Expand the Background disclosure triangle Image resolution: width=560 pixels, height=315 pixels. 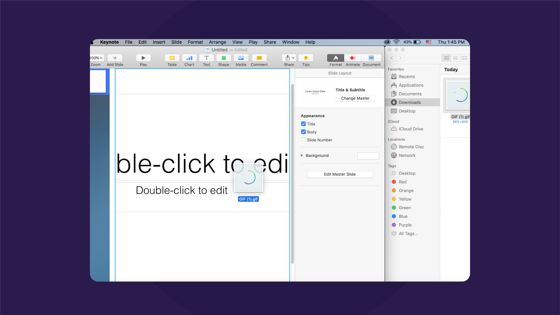302,155
